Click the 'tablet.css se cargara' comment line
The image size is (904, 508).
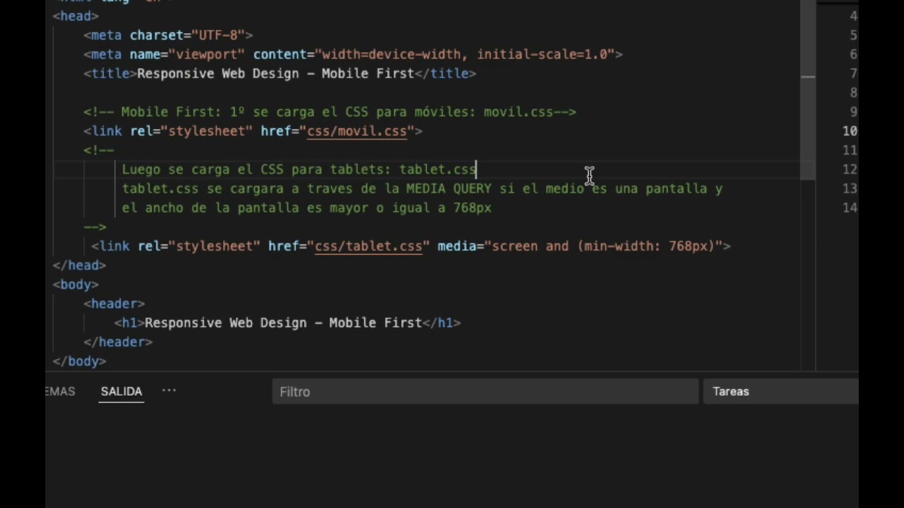[422, 189]
